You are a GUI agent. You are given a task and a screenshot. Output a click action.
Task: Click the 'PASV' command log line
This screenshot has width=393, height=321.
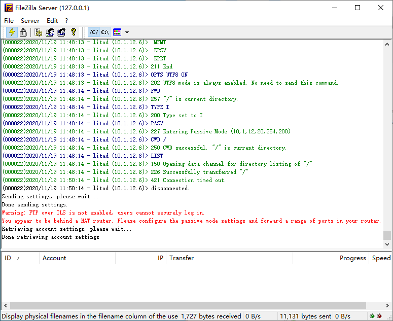(83, 123)
